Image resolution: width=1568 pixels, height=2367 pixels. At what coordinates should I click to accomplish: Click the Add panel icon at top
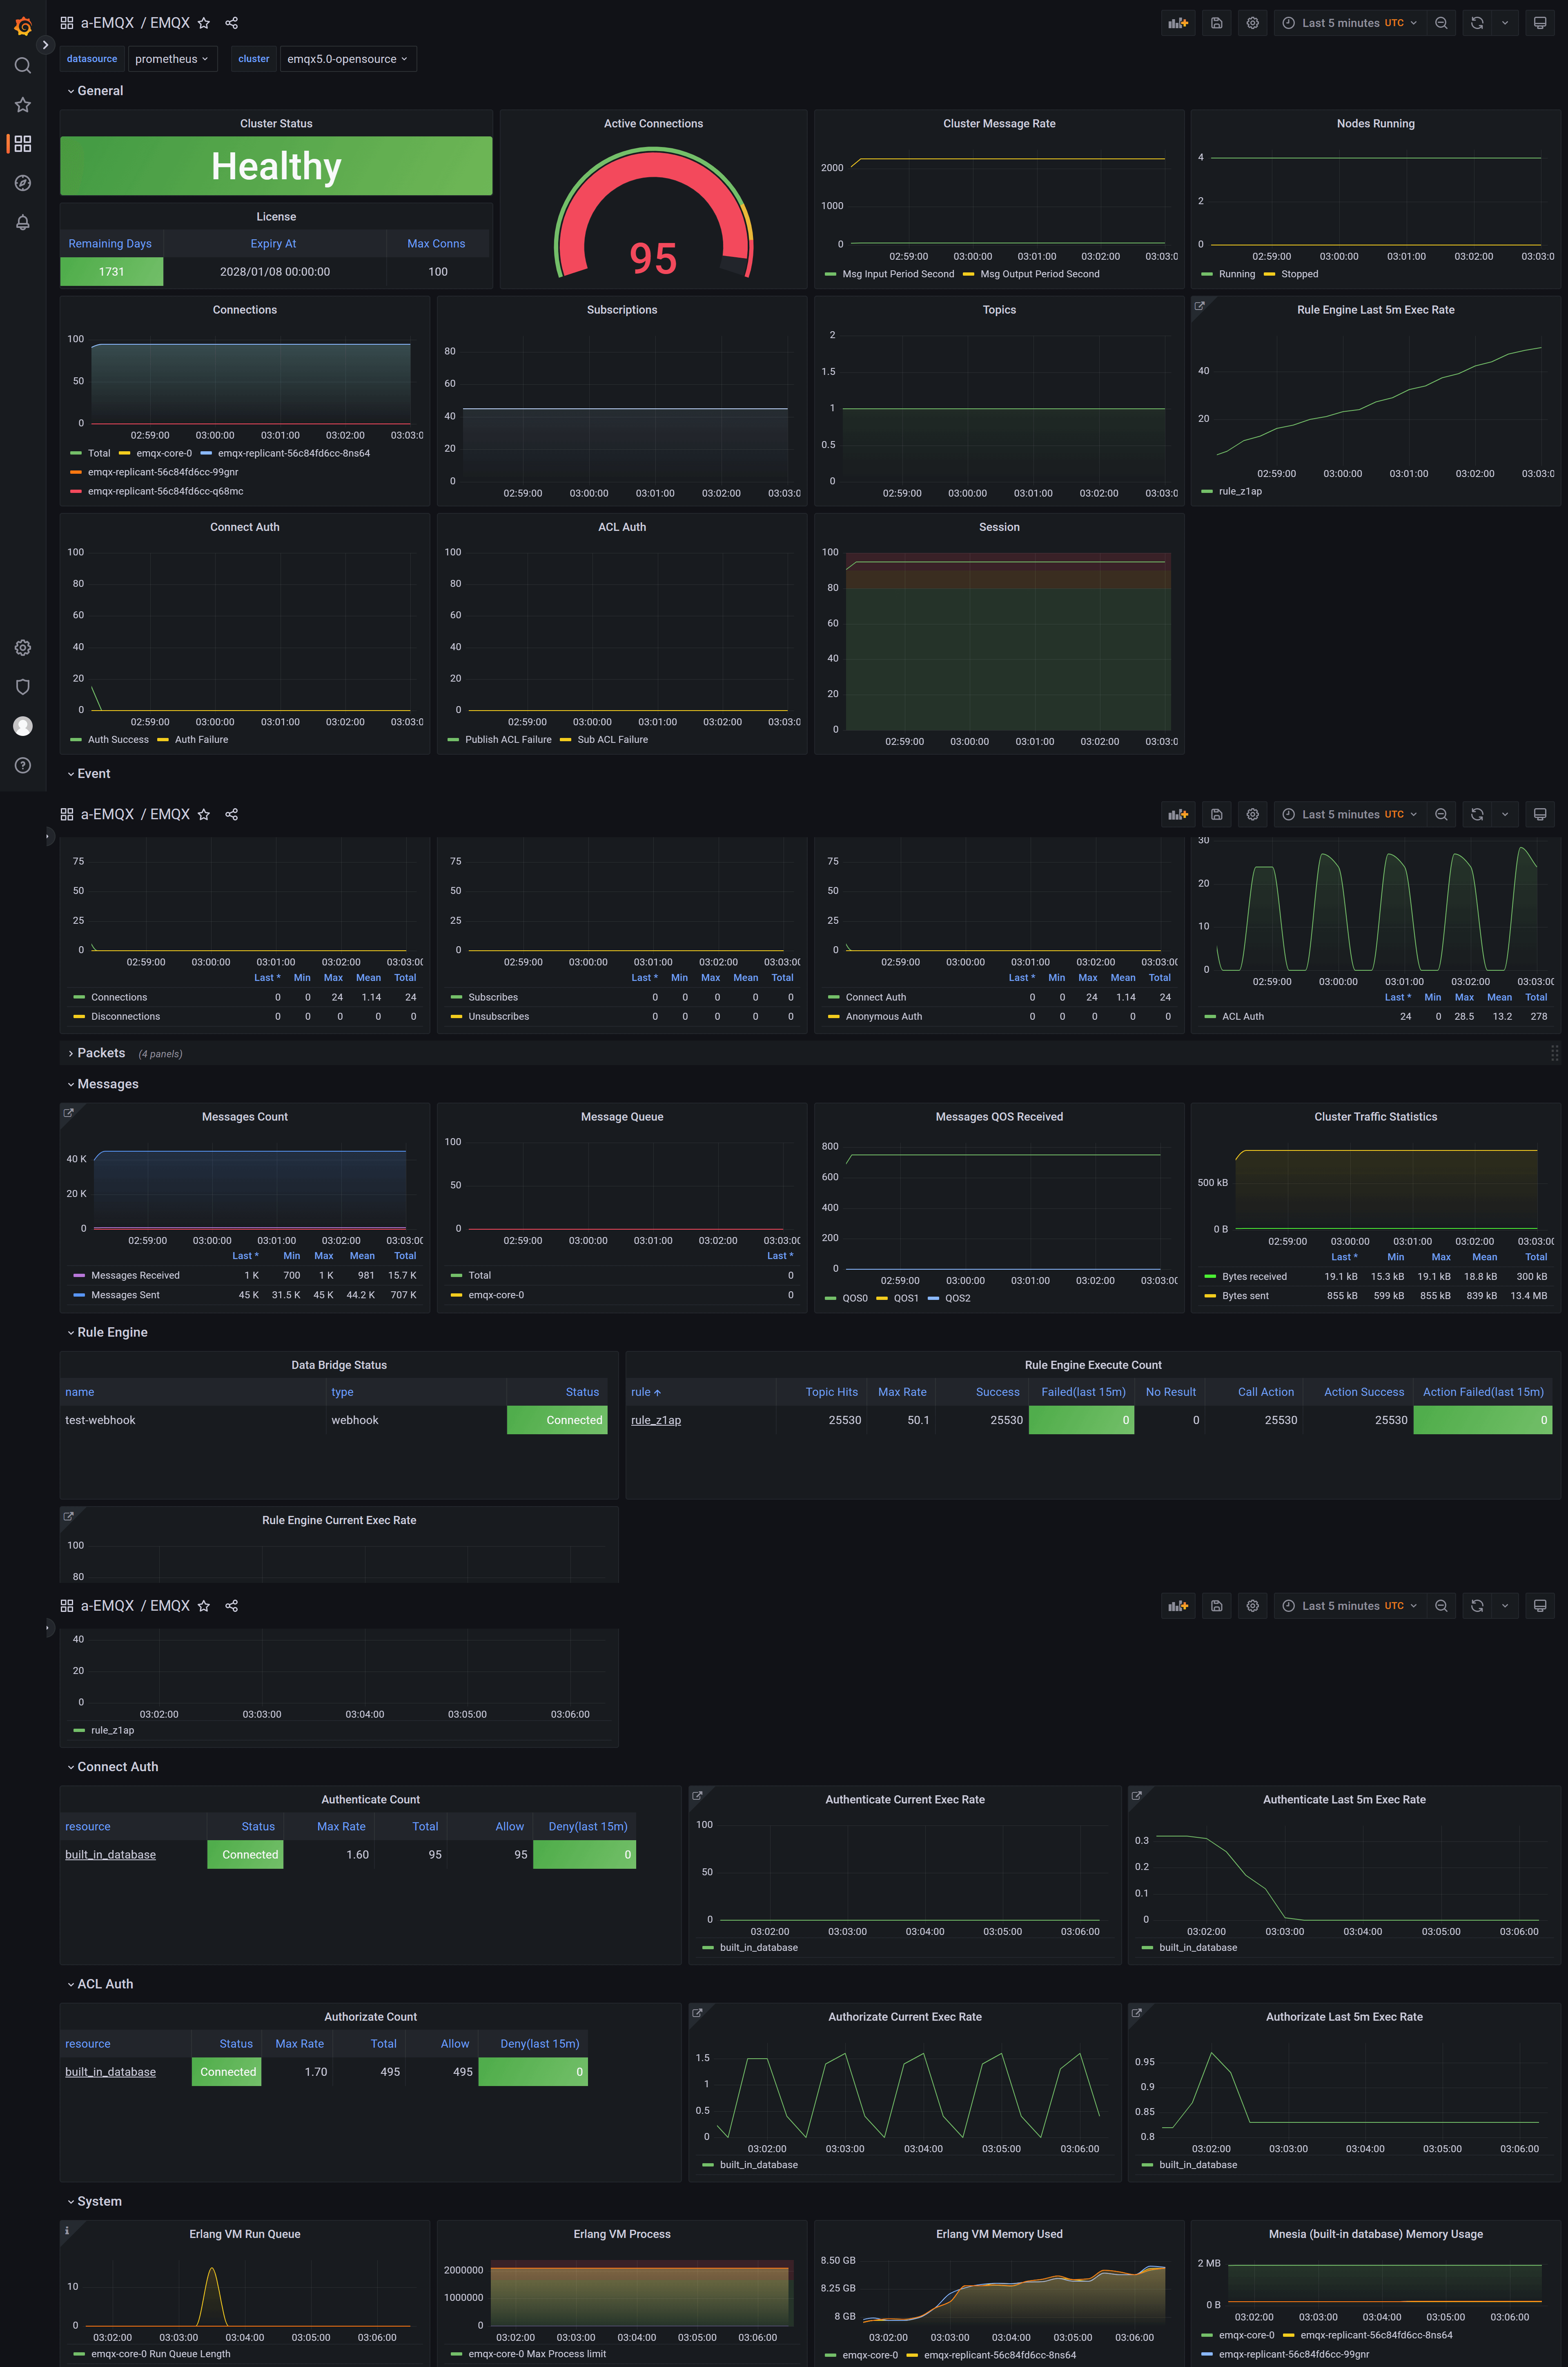click(x=1178, y=23)
